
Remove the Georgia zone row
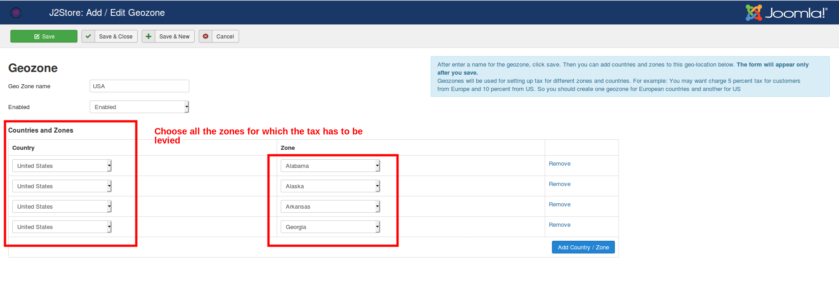[x=560, y=225]
